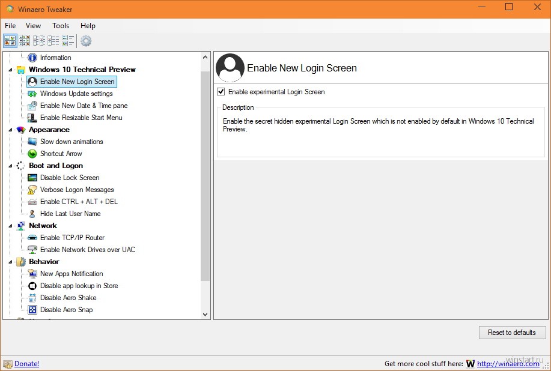Click the Winaero W logo icon
Viewport: 551px width, 371px height.
[470, 364]
